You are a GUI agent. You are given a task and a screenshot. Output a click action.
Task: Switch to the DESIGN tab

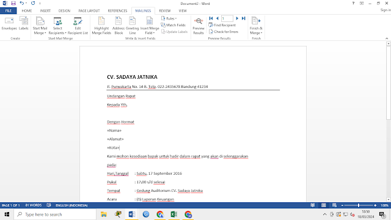64,11
